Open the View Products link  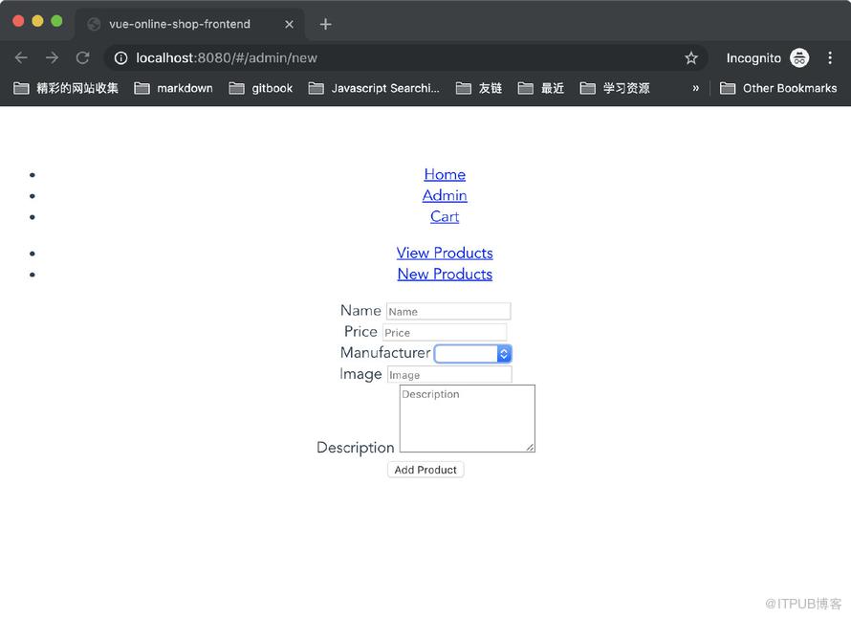click(445, 254)
